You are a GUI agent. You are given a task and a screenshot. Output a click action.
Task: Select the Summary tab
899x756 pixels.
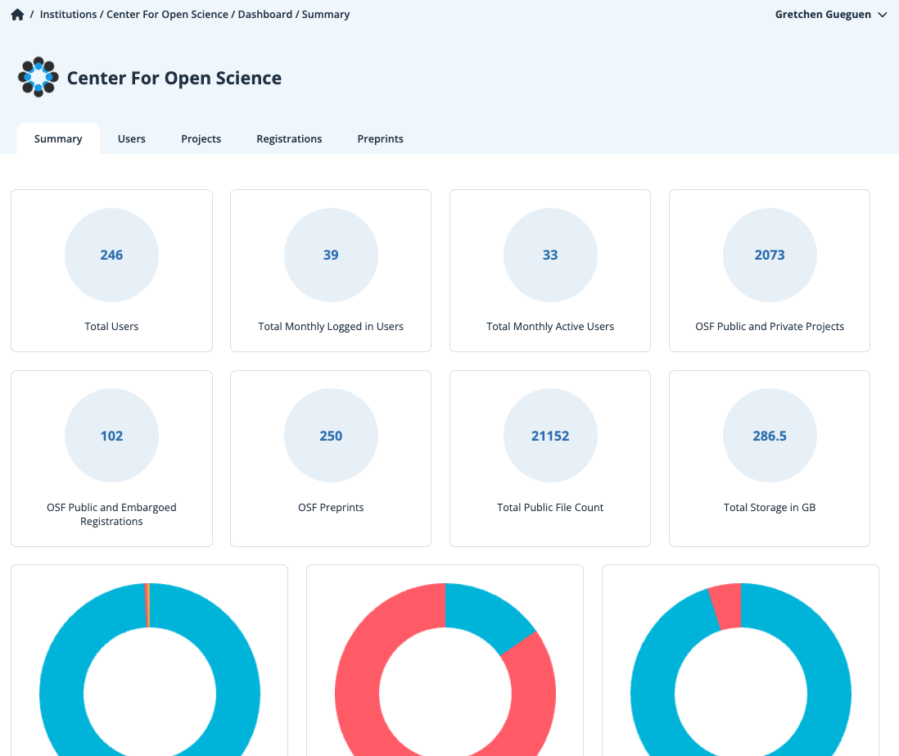pos(58,138)
